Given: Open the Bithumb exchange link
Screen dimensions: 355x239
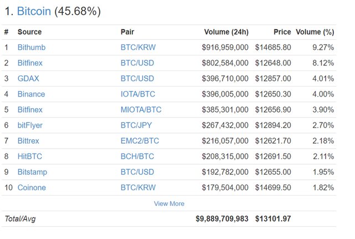Looking at the screenshot, I should (x=32, y=47).
